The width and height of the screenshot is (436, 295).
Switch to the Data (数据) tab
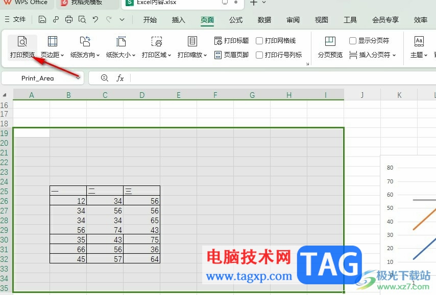pyautogui.click(x=264, y=20)
